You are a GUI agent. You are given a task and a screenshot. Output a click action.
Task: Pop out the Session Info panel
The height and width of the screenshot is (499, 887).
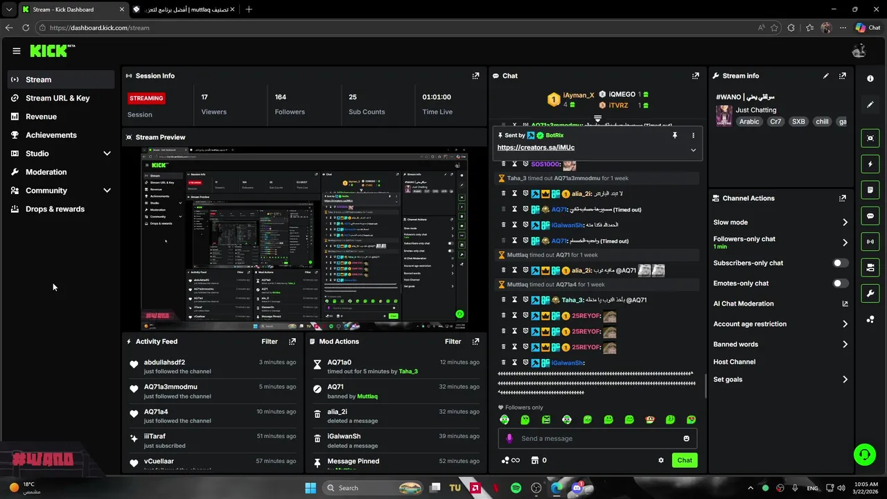(475, 76)
